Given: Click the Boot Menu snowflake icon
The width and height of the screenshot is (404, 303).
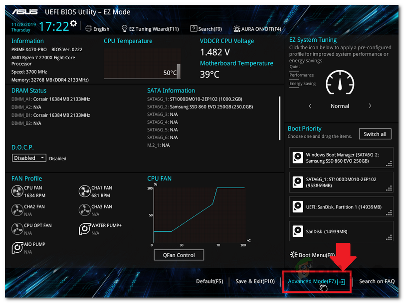Looking at the screenshot, I should (294, 255).
